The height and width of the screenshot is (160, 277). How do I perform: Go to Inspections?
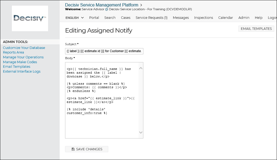click(x=204, y=17)
